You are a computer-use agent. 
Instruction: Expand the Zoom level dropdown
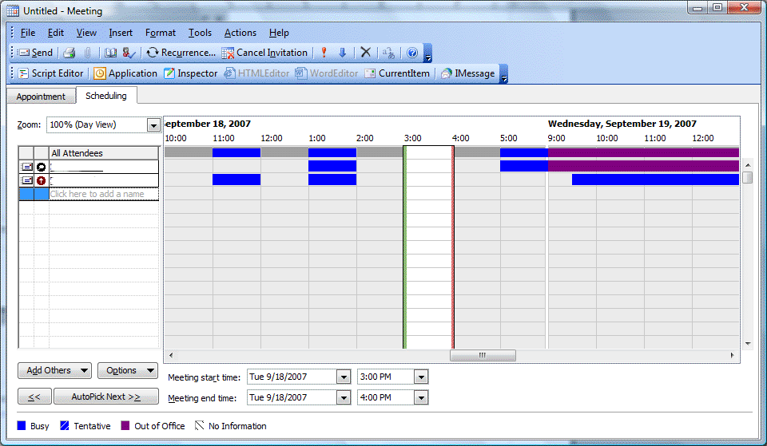153,125
